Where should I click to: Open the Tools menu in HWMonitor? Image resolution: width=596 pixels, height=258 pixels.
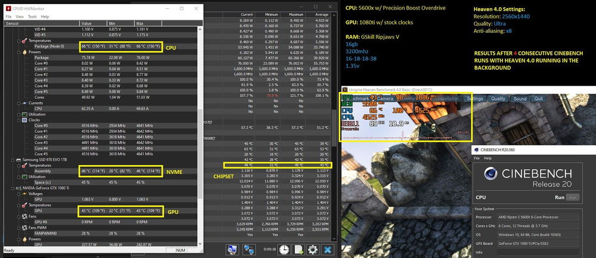tap(33, 17)
